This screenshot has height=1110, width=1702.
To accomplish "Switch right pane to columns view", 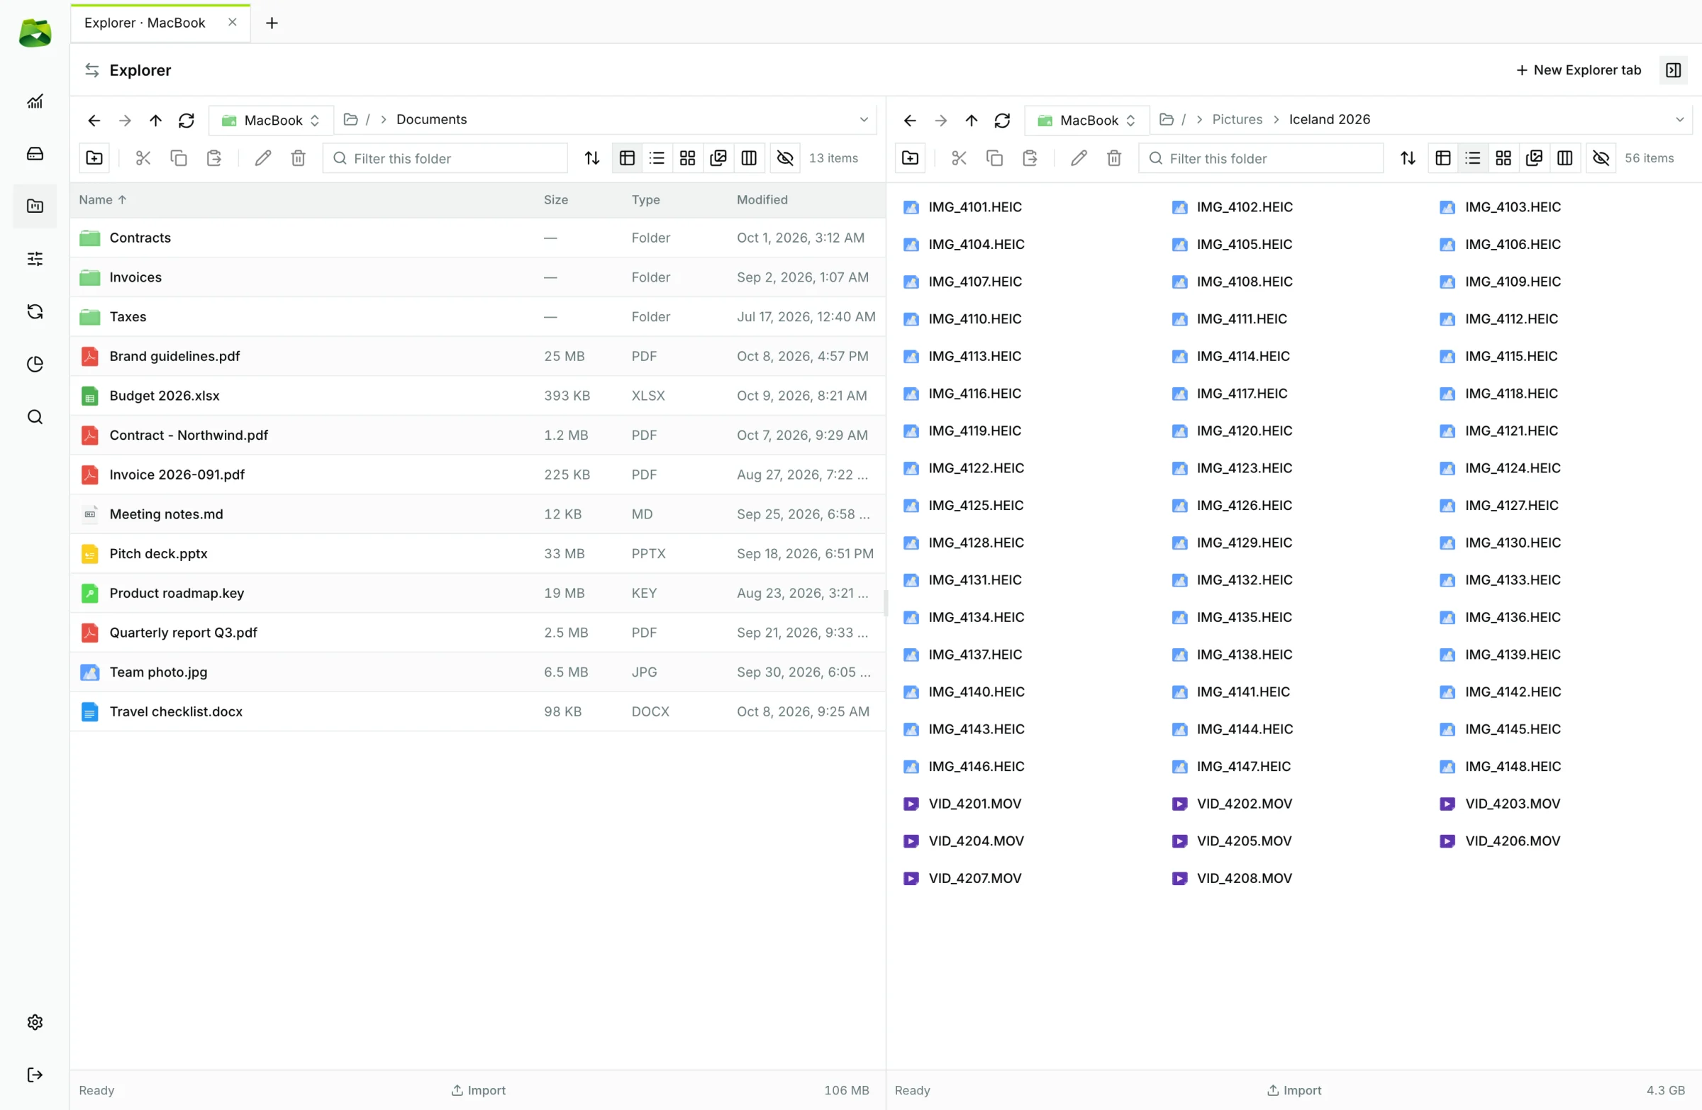I will [1564, 158].
